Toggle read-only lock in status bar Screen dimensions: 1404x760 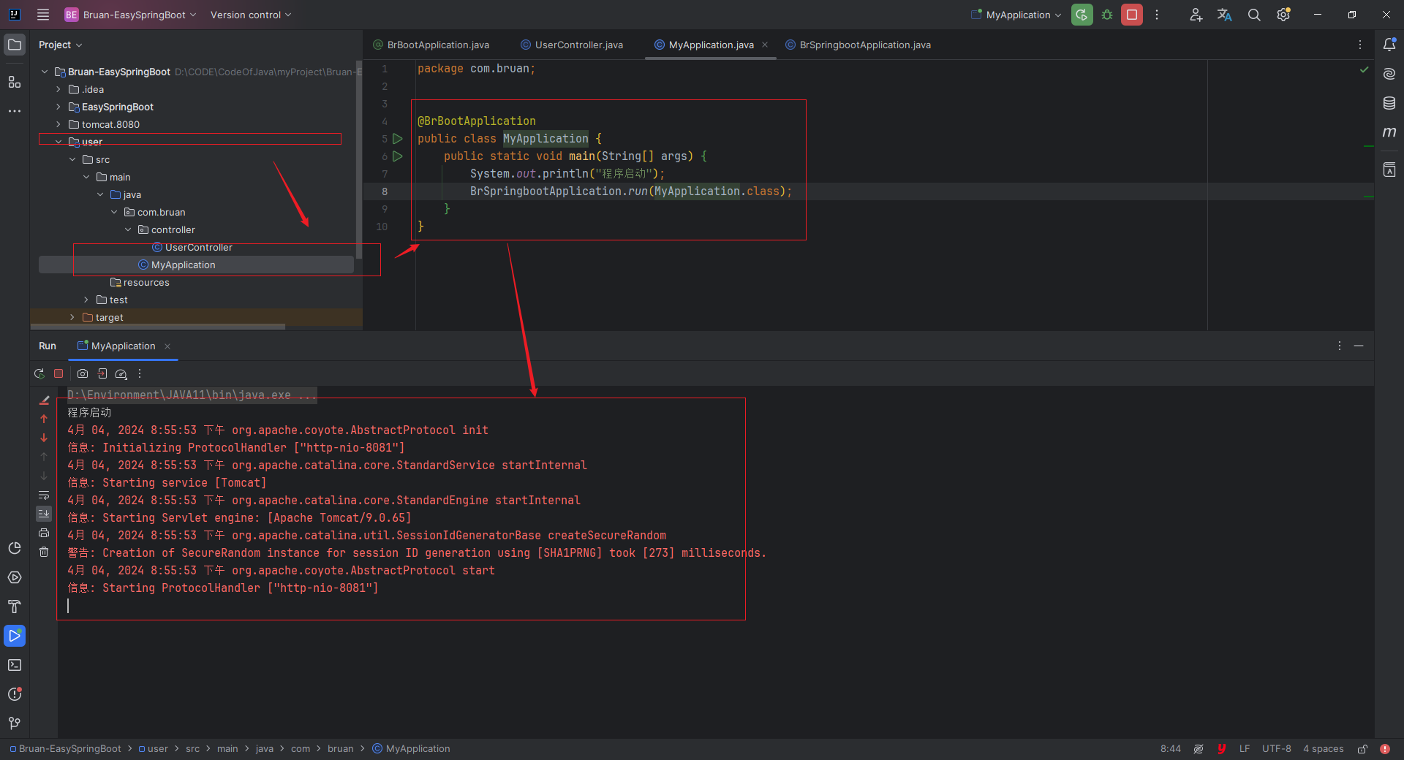(x=1362, y=749)
